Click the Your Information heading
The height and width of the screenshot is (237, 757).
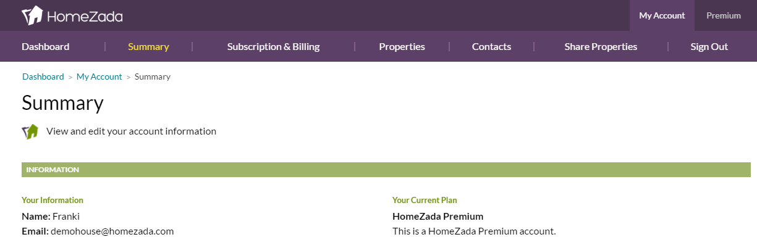pos(53,200)
